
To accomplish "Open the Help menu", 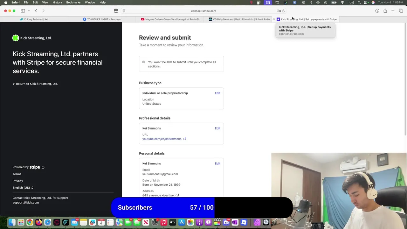I will (x=102, y=3).
